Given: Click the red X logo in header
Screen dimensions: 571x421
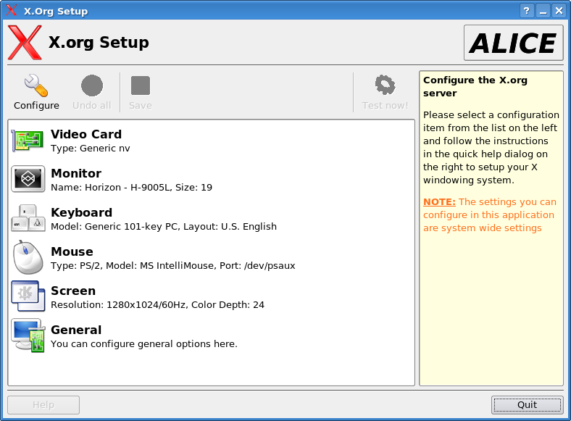Looking at the screenshot, I should tap(25, 42).
